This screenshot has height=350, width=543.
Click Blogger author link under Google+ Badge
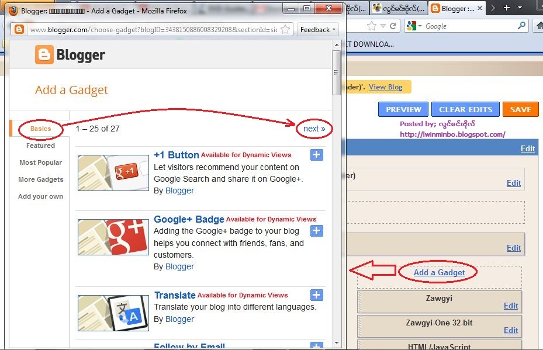tap(179, 266)
